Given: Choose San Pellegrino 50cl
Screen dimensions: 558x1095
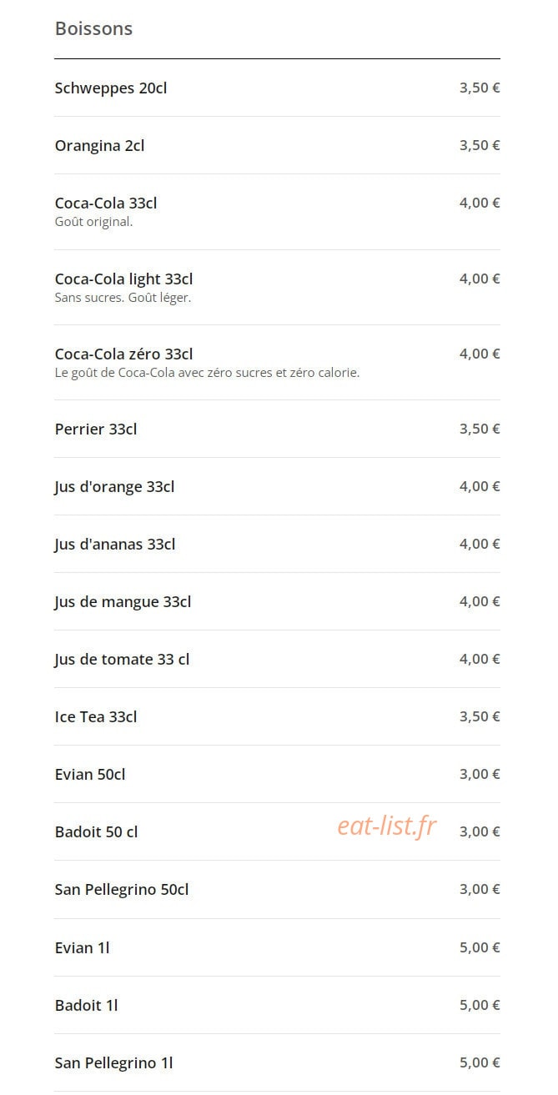Looking at the screenshot, I should [x=277, y=889].
